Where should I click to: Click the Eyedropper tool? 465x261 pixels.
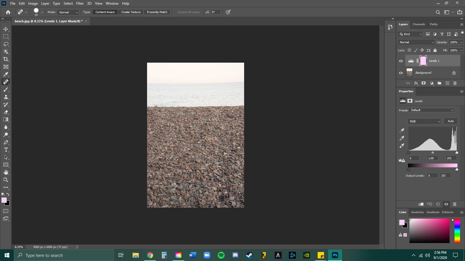coord(6,74)
